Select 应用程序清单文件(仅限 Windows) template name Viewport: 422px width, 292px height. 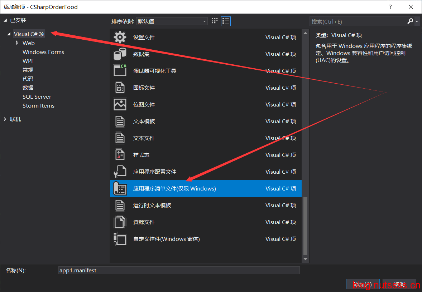tap(175, 189)
